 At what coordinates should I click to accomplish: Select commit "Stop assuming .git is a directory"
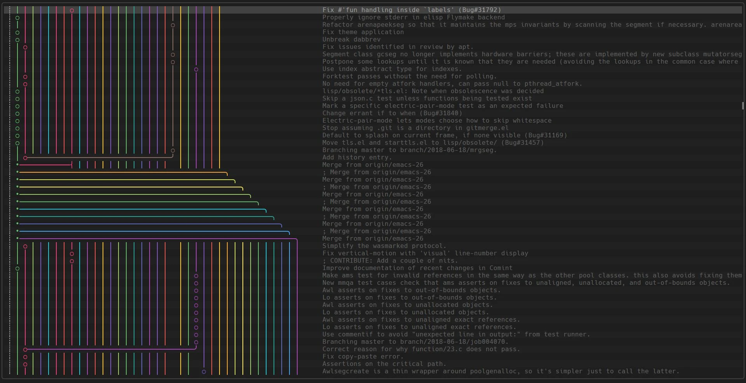(x=415, y=128)
